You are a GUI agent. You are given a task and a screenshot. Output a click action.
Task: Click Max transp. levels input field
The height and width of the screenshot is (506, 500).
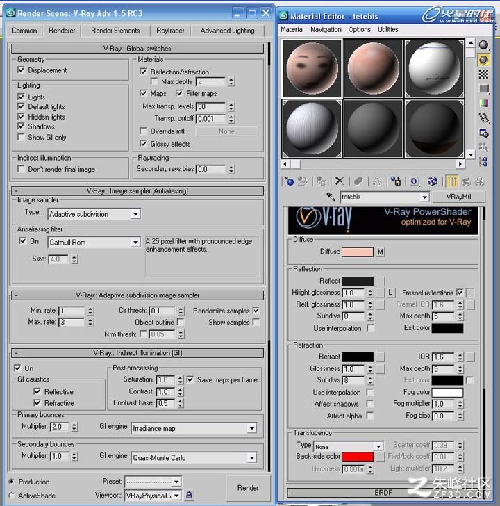(210, 106)
